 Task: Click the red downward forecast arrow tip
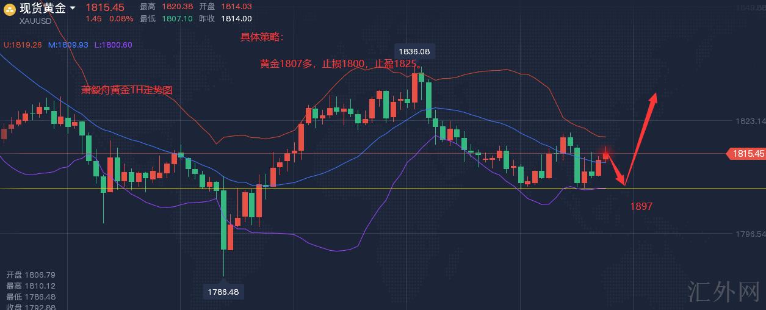point(623,183)
